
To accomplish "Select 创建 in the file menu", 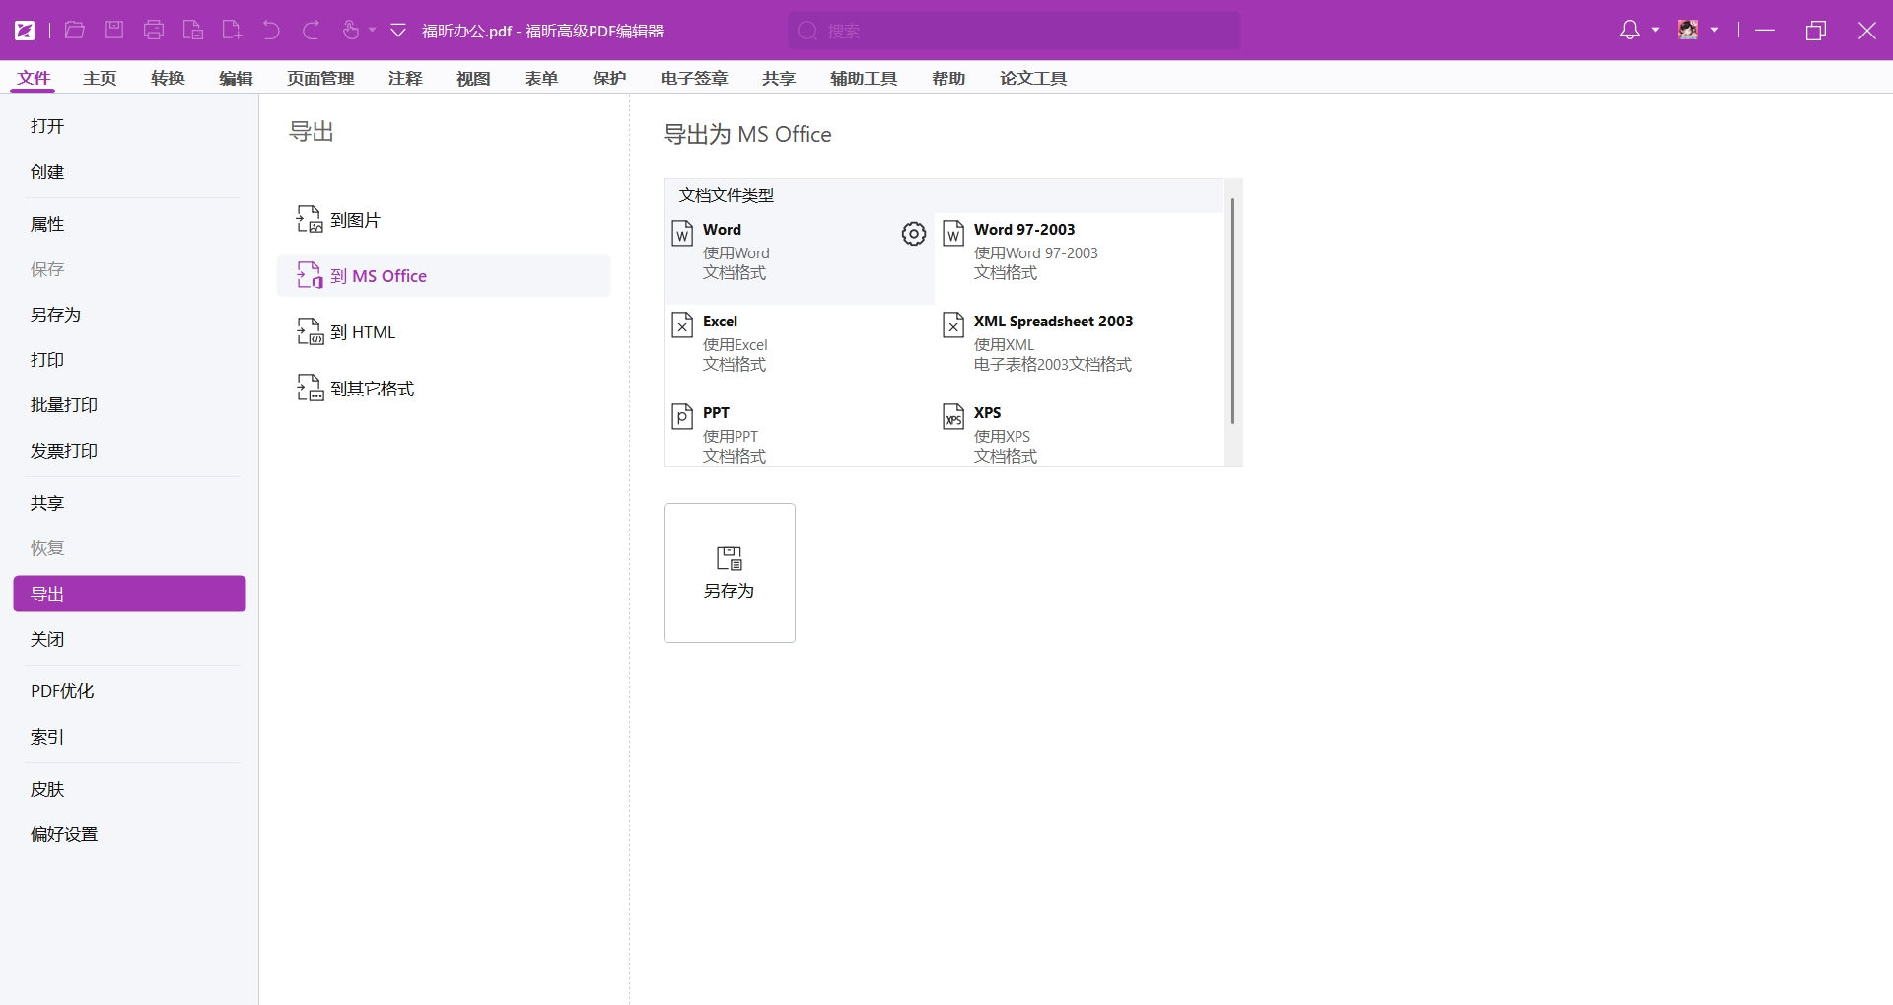I will [x=129, y=172].
